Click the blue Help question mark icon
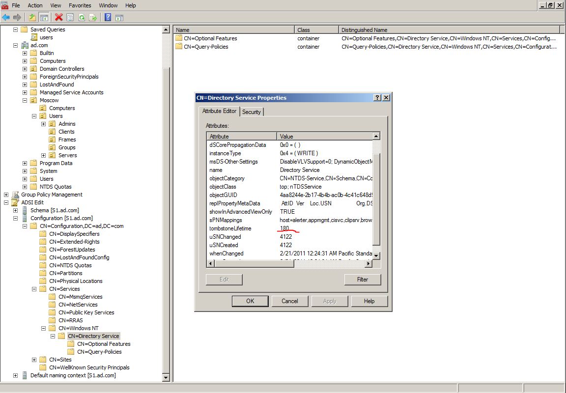Screen dimensions: 566x393 pyautogui.click(x=108, y=17)
